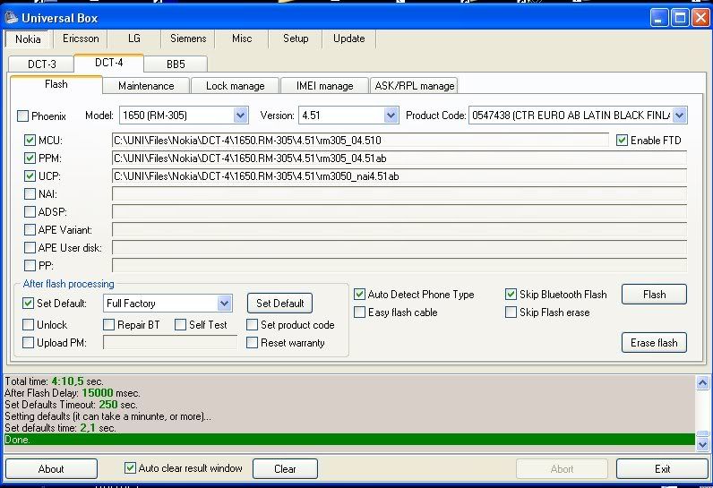Open the Model dropdown list
The height and width of the screenshot is (488, 713).
point(241,116)
